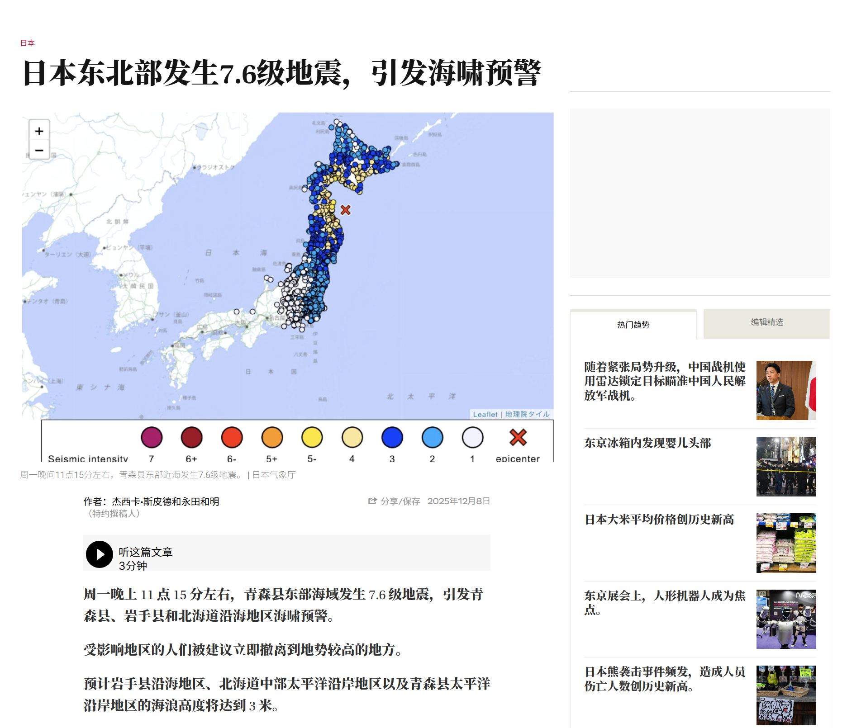Open the 日本 category link
Image resolution: width=847 pixels, height=728 pixels.
(28, 43)
